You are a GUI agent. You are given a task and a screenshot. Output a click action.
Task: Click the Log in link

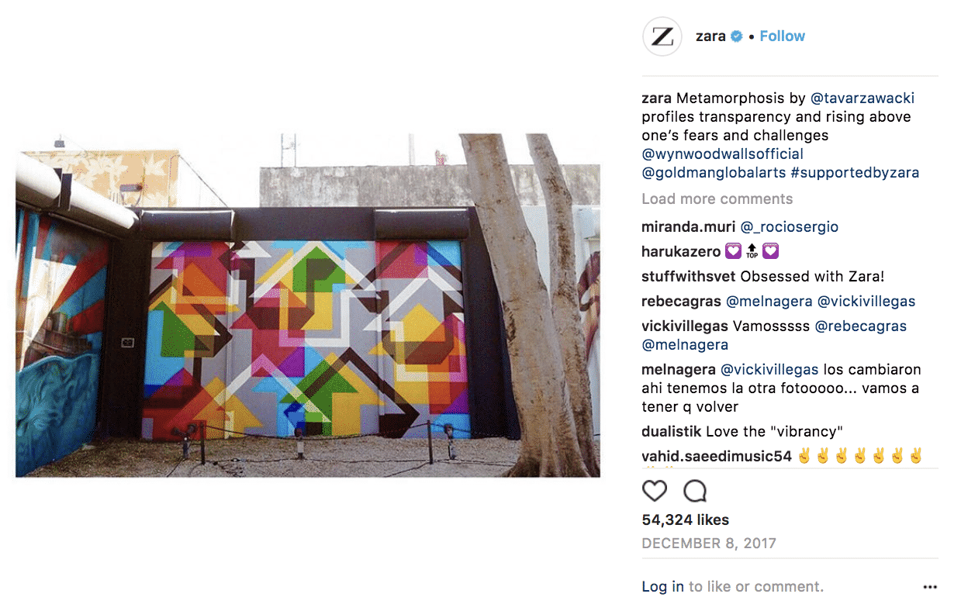(663, 587)
